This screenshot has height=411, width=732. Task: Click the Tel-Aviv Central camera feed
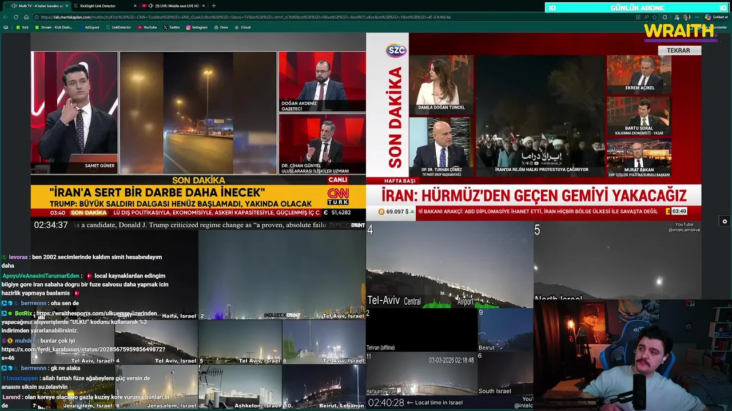(449, 265)
